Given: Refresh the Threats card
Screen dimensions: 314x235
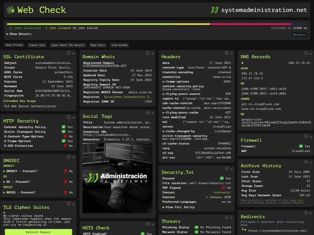Looking at the screenshot, I should point(232,218).
